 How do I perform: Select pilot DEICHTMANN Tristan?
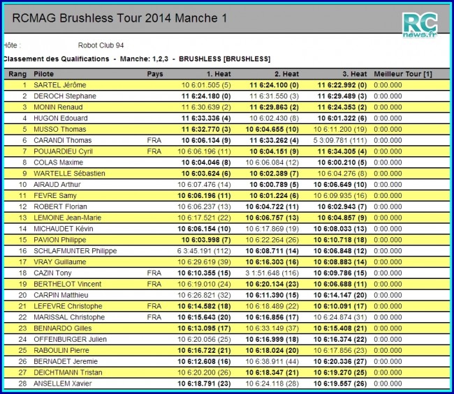tap(68, 372)
